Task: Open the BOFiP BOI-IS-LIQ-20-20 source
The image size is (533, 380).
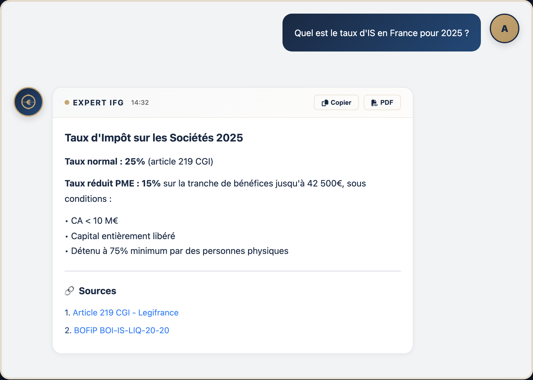Action: 122,331
